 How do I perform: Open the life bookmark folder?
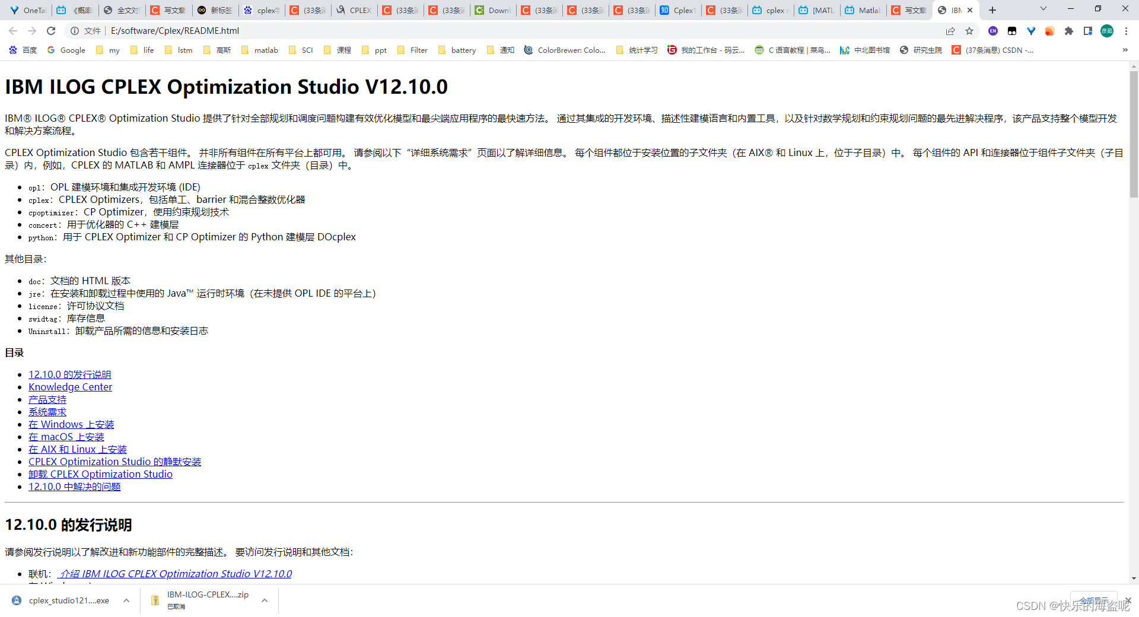tap(142, 50)
